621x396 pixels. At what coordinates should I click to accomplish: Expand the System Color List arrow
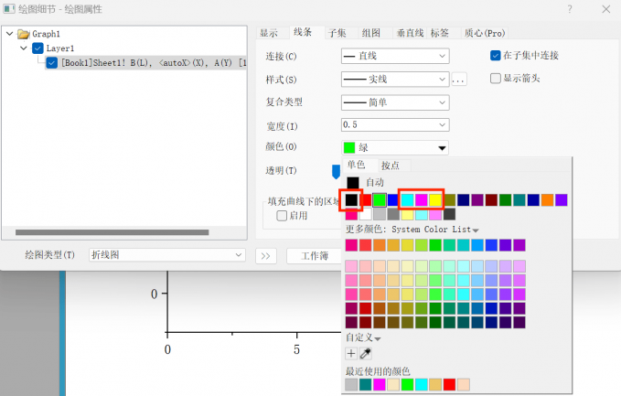tap(476, 230)
